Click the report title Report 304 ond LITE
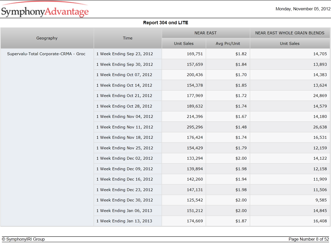The width and height of the screenshot is (331, 244). pos(165,23)
